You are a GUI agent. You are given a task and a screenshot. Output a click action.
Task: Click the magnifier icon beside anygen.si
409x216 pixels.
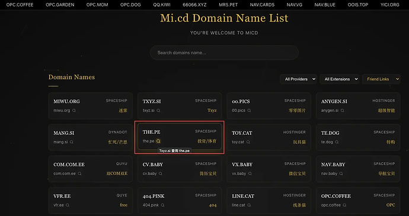click(343, 110)
